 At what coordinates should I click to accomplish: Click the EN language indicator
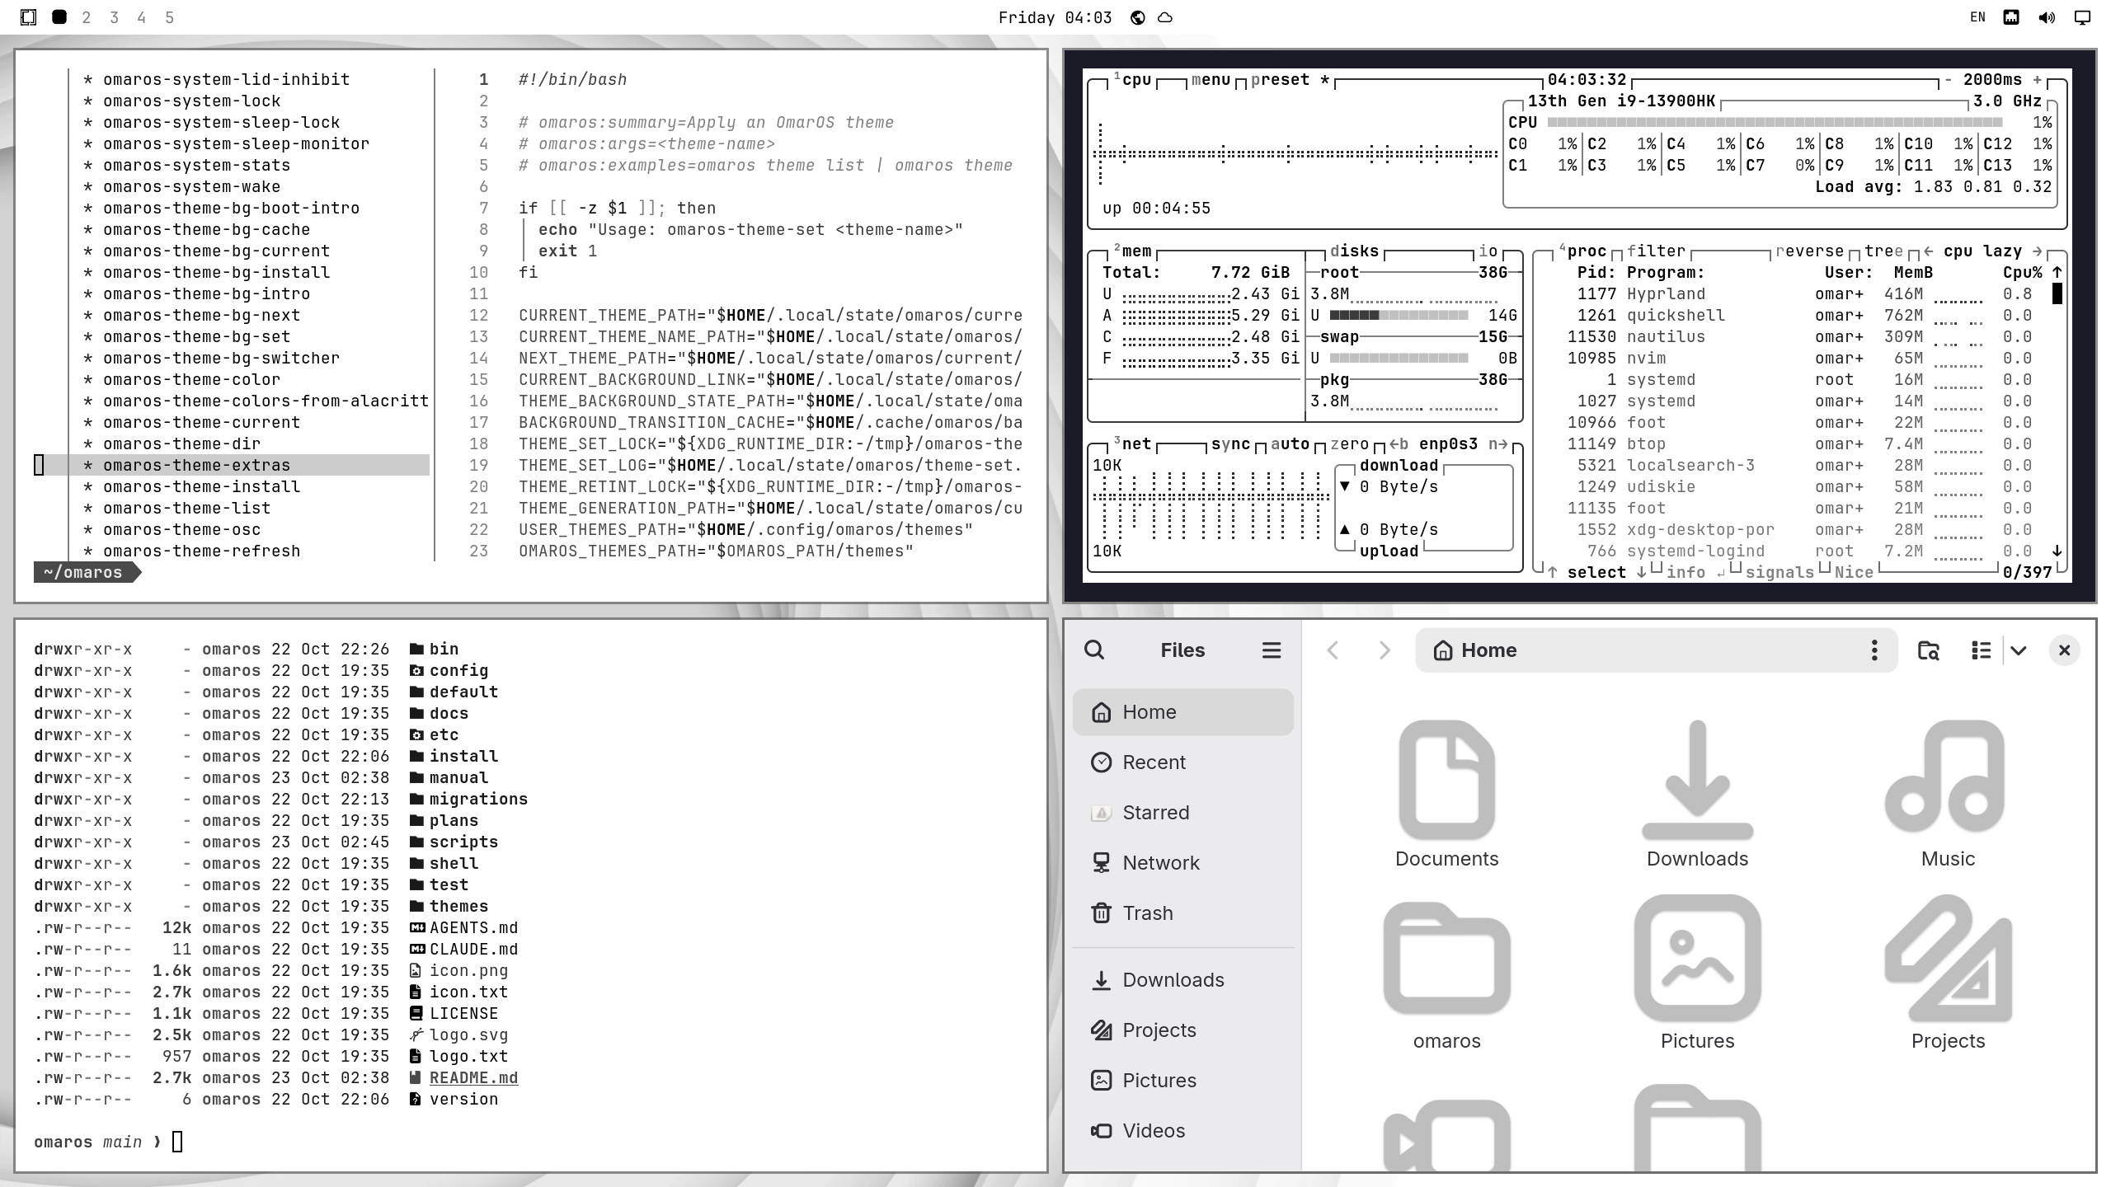1977,17
